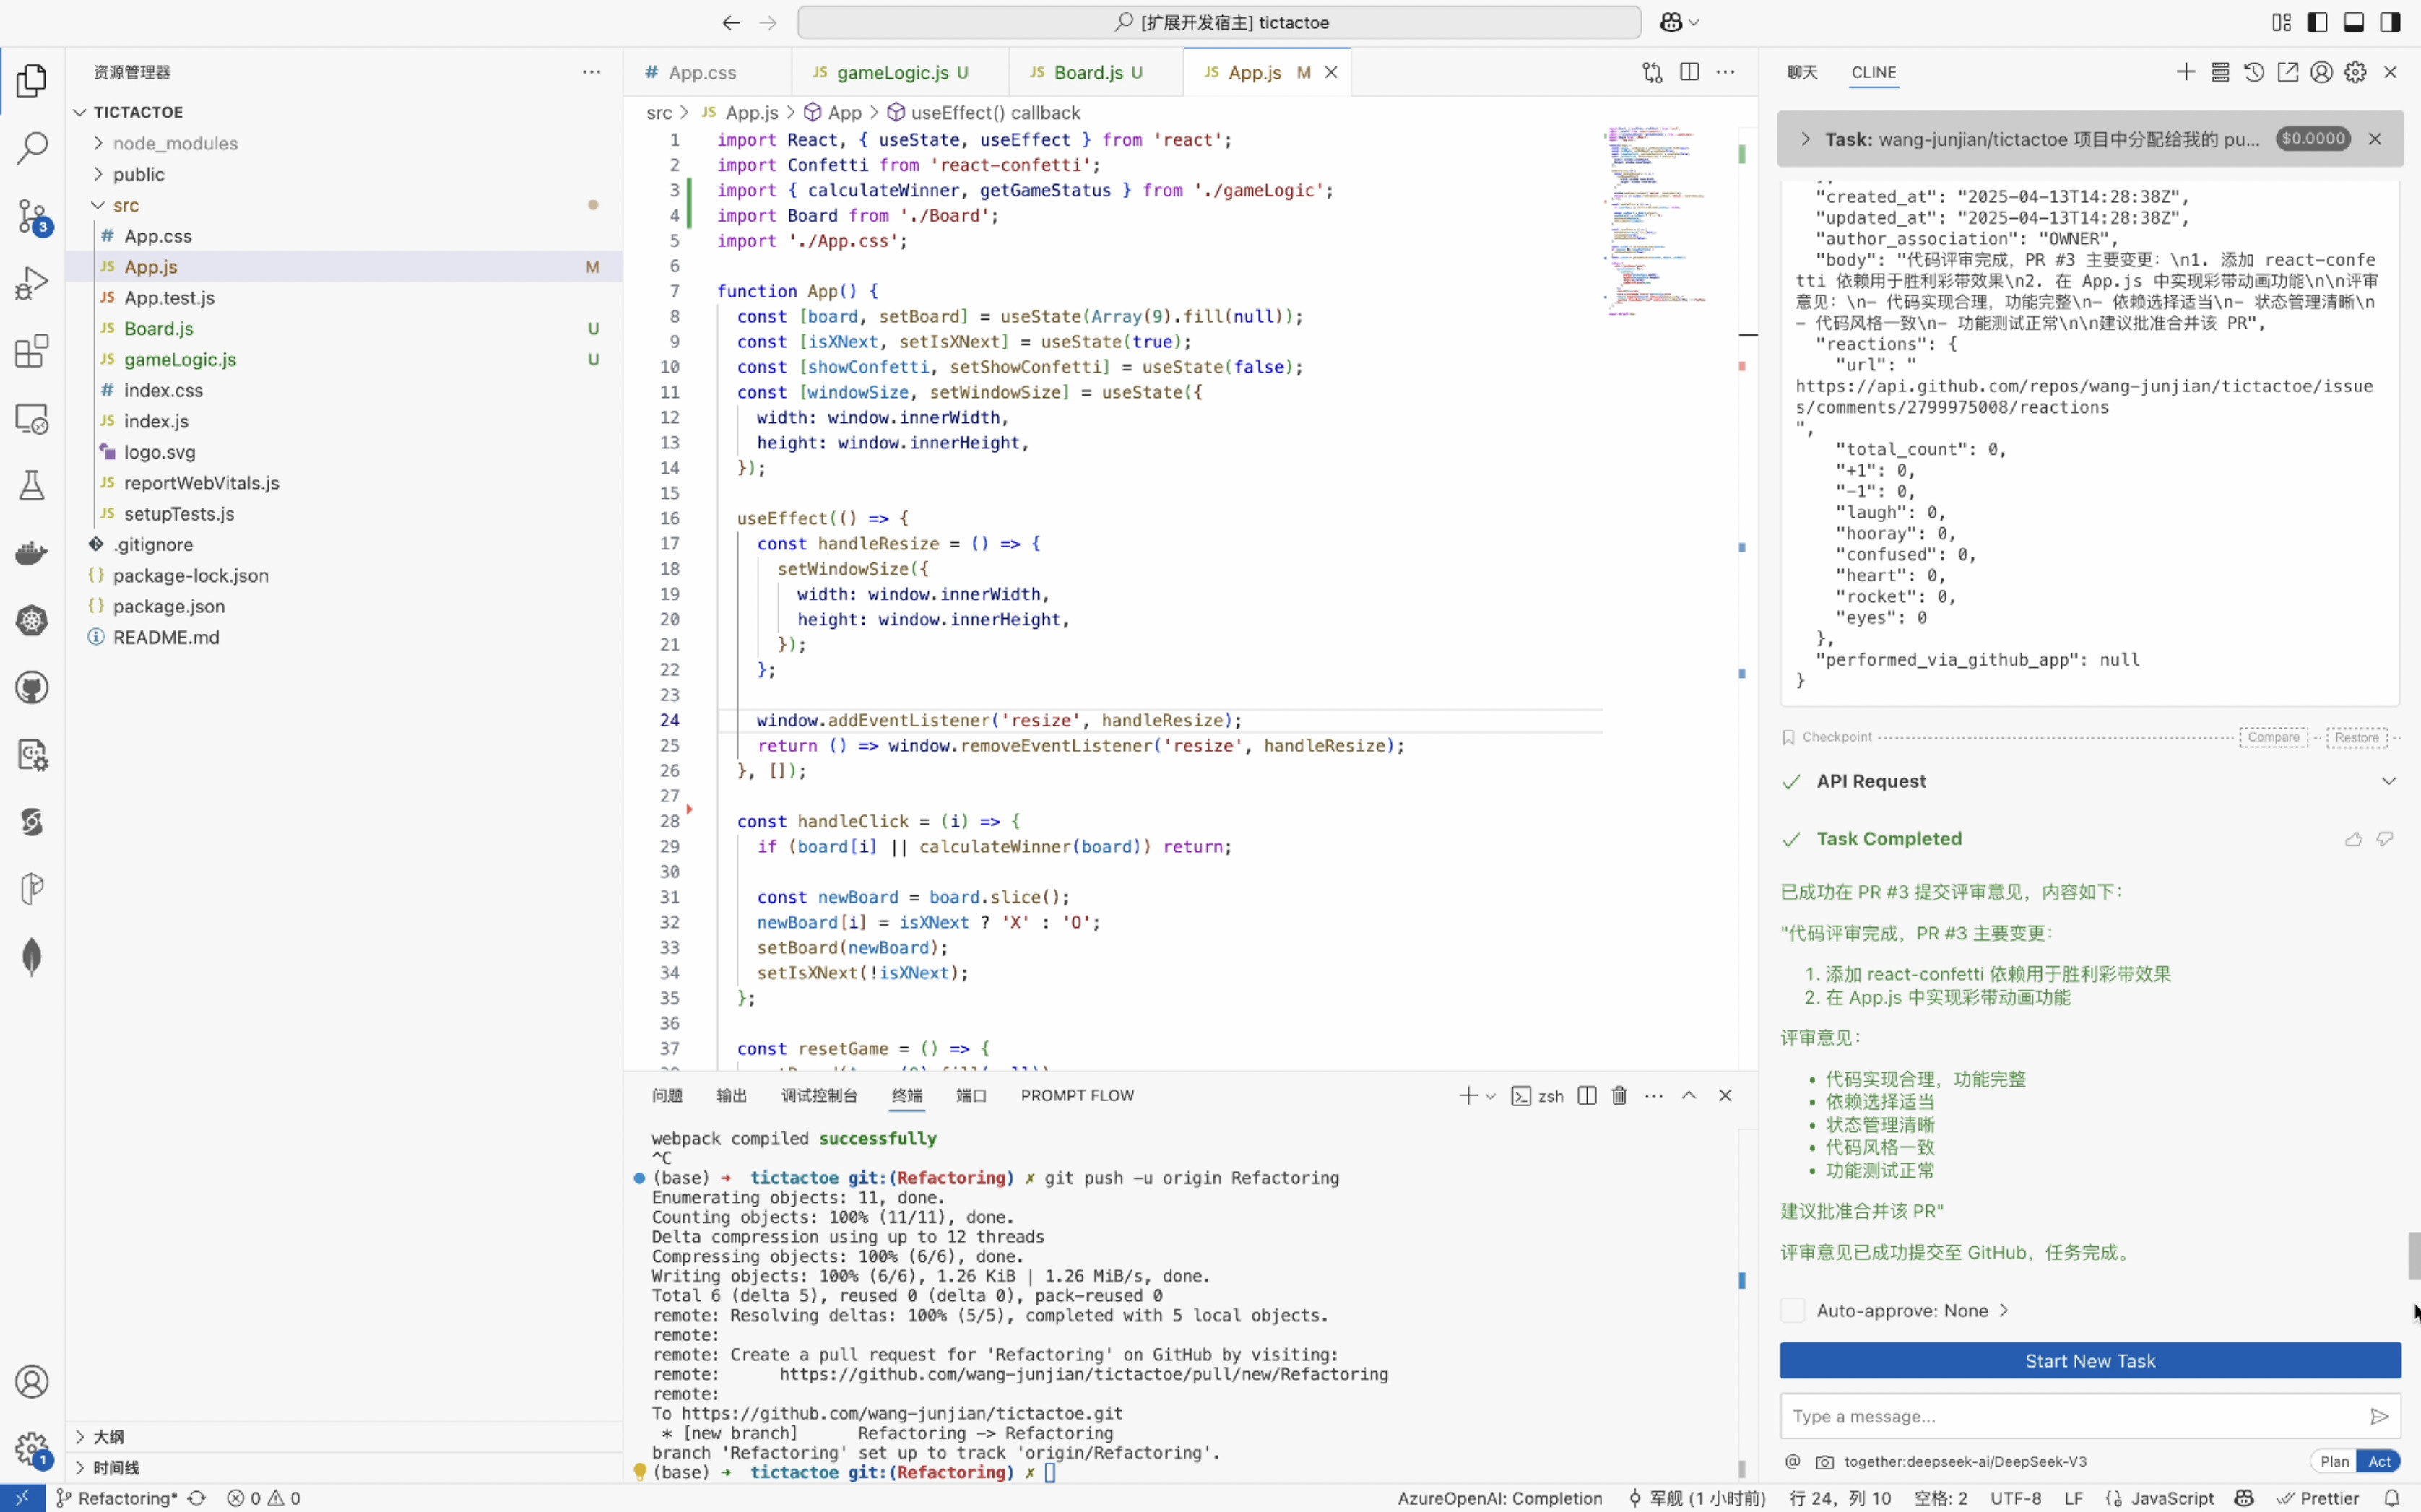Open the Extensions view

point(32,351)
